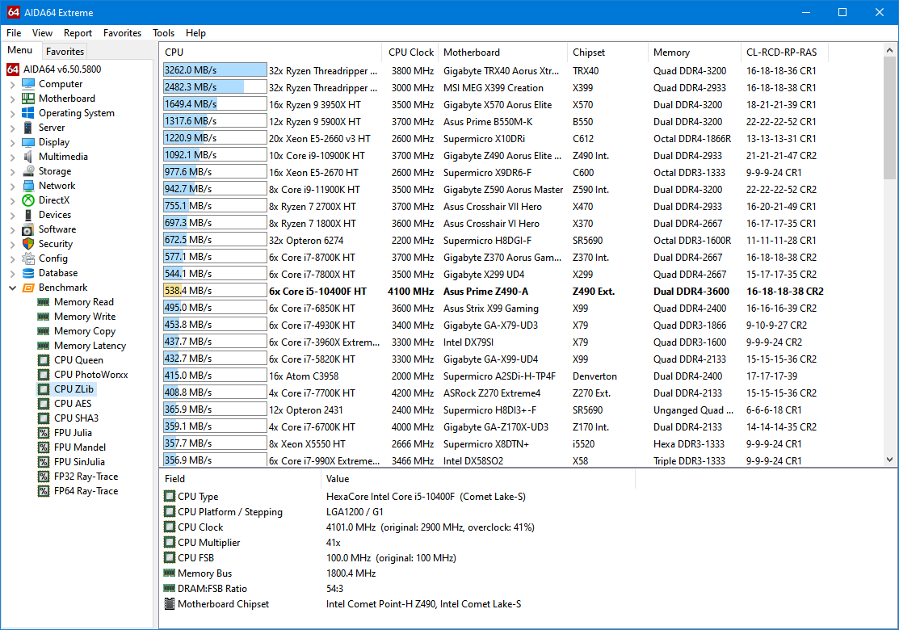
Task: Click the Value column header
Action: pyautogui.click(x=478, y=479)
